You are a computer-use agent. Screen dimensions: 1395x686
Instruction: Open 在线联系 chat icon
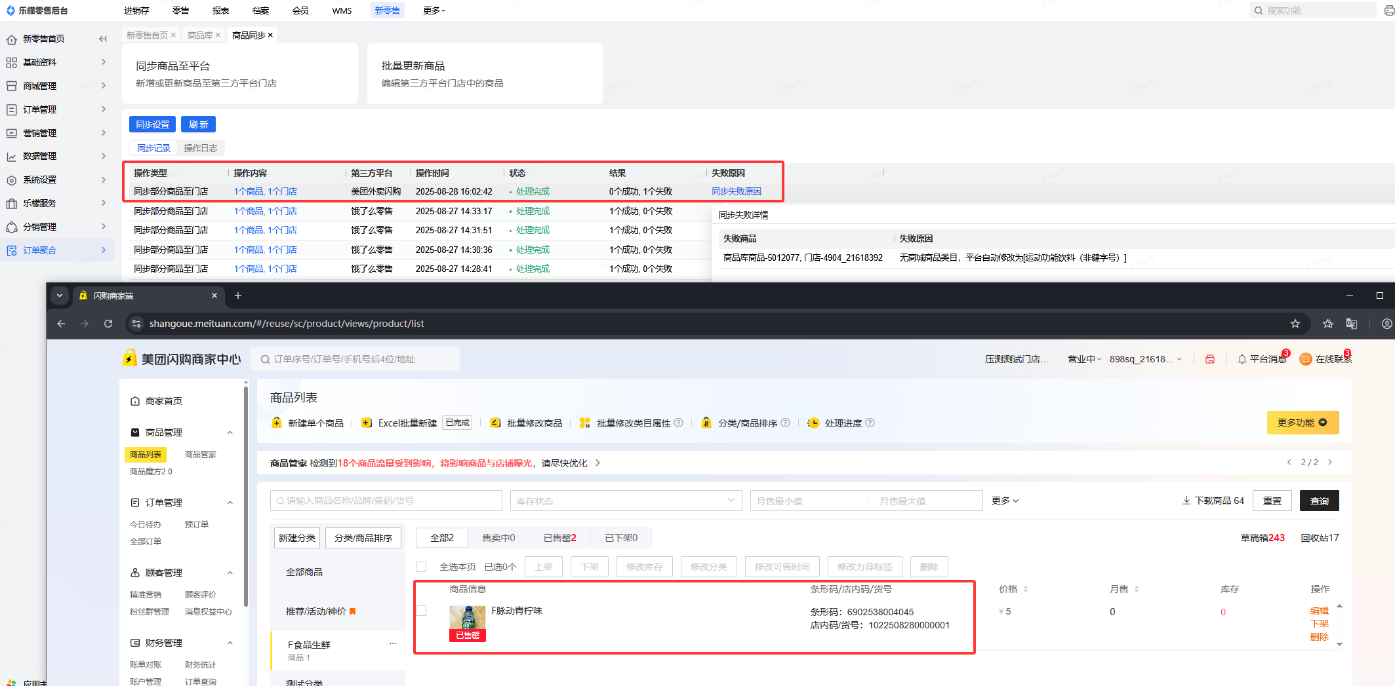(1306, 359)
